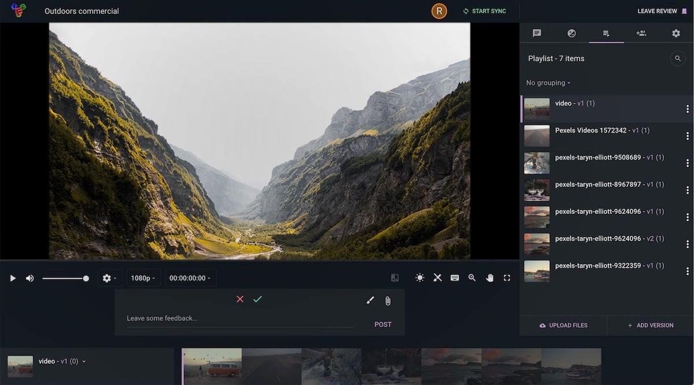Attach a file with paperclip icon

click(388, 300)
